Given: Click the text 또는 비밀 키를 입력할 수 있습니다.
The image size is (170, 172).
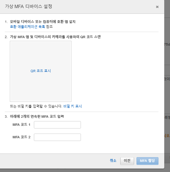Looking at the screenshot, I should click(x=36, y=106).
